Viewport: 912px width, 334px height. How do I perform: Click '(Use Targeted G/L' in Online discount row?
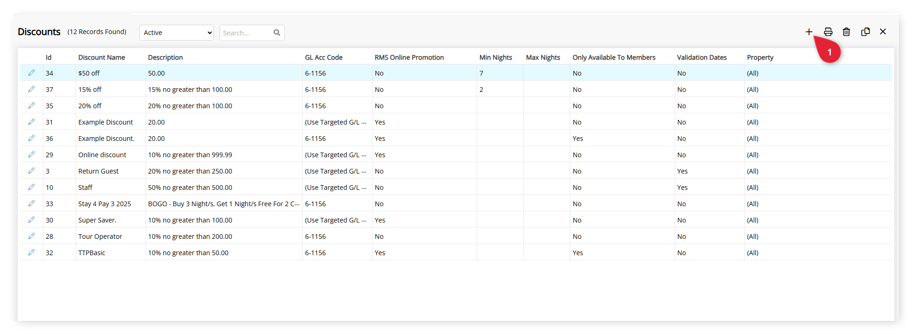click(336, 155)
